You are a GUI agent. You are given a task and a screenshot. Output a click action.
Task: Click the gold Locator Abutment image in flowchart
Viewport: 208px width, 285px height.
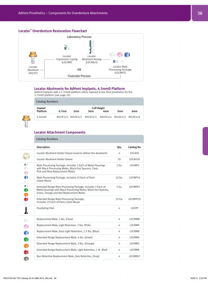pos(33,58)
